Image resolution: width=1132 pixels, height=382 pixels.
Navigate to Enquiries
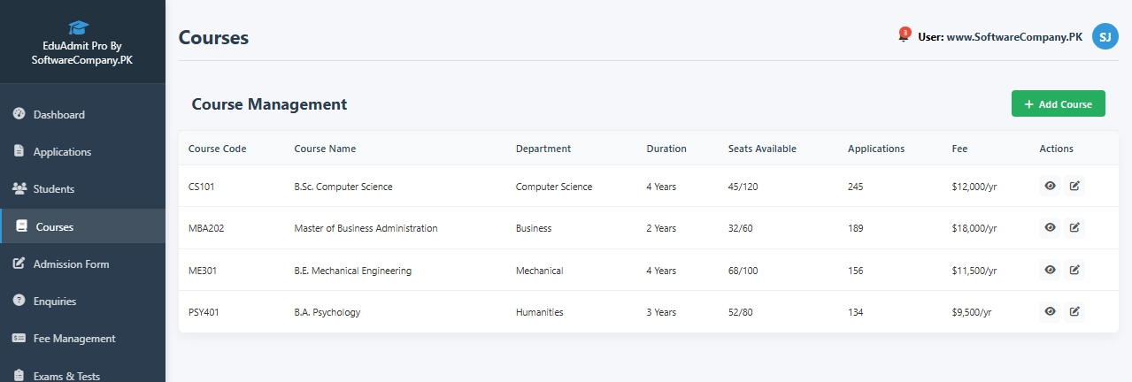(82, 301)
